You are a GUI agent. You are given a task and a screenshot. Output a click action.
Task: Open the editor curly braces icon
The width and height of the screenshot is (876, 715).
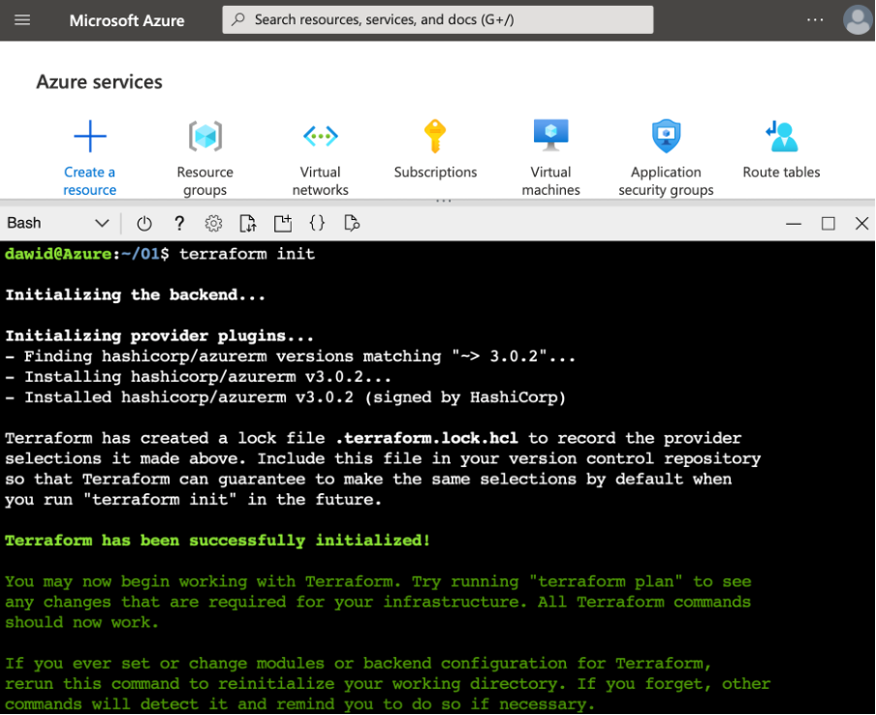tap(317, 223)
